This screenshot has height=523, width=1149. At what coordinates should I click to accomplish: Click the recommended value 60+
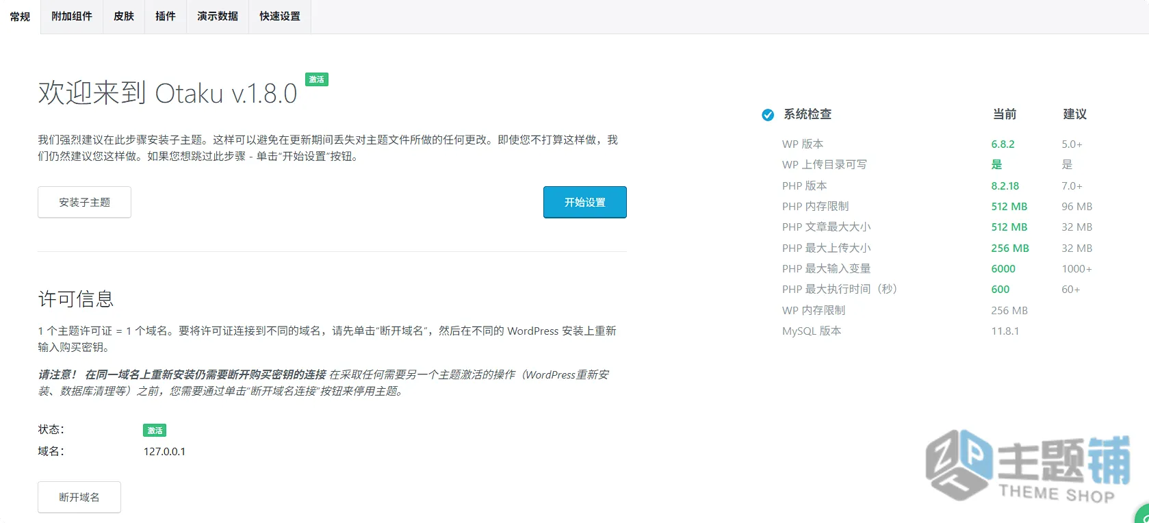click(1071, 289)
